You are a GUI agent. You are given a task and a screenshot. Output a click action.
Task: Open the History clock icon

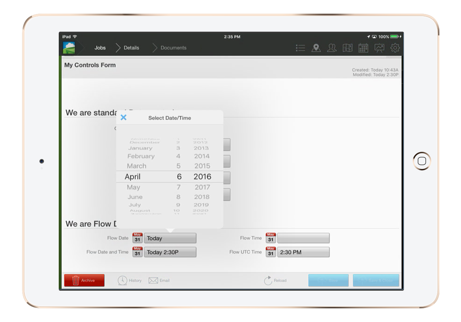tap(123, 281)
